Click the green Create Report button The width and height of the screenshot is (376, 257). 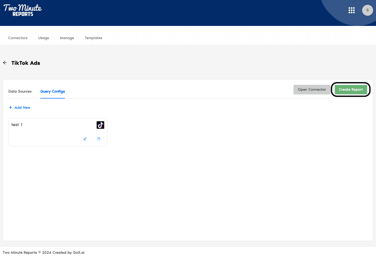(x=351, y=90)
